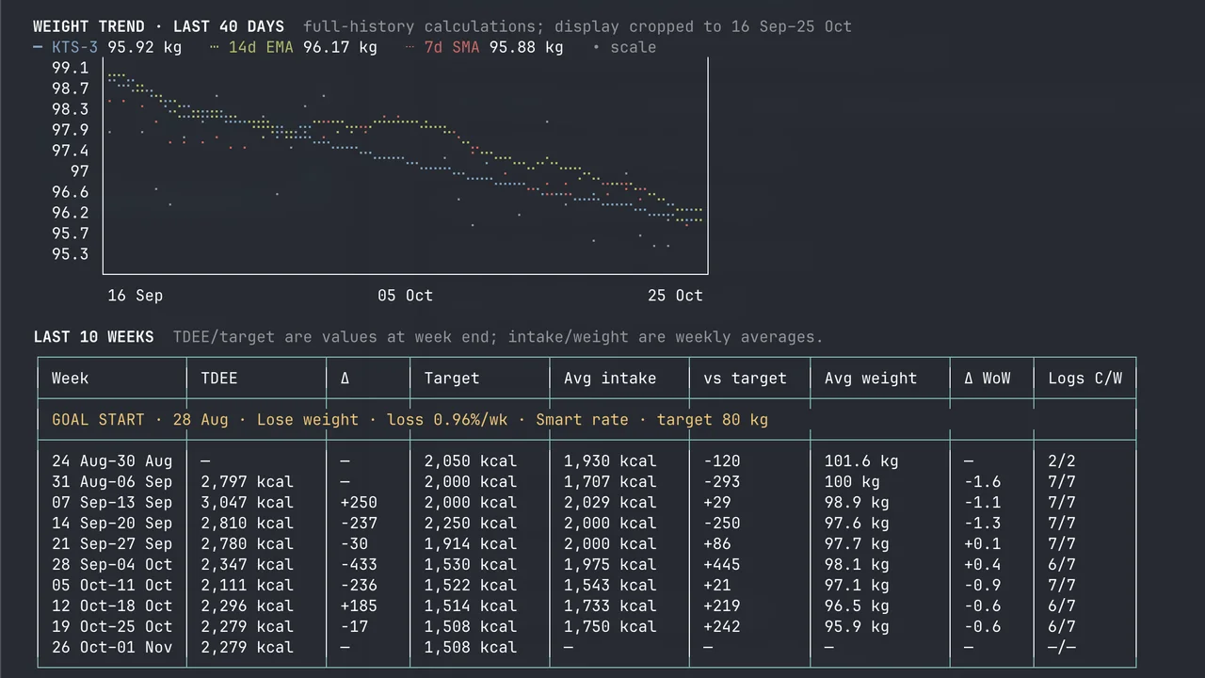Click the vs target value +445
Viewport: 1205px width, 678px height.
tap(722, 565)
